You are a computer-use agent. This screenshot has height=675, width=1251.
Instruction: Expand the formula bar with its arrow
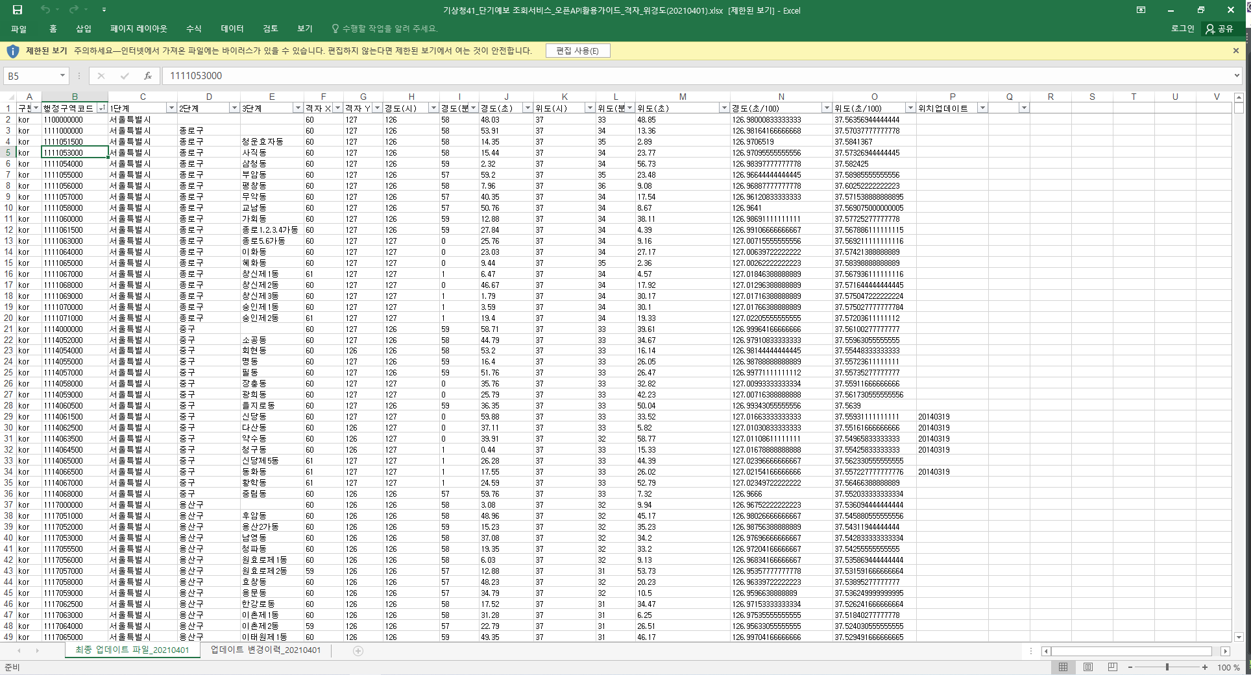(x=1237, y=76)
